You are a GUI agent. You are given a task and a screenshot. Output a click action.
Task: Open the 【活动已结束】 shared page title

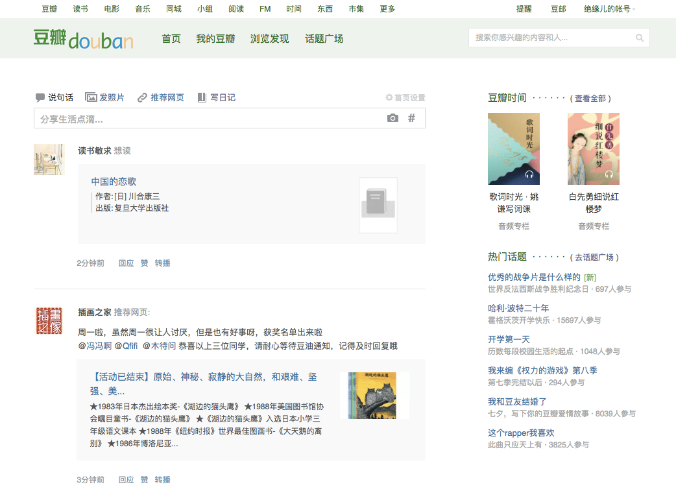coord(203,384)
